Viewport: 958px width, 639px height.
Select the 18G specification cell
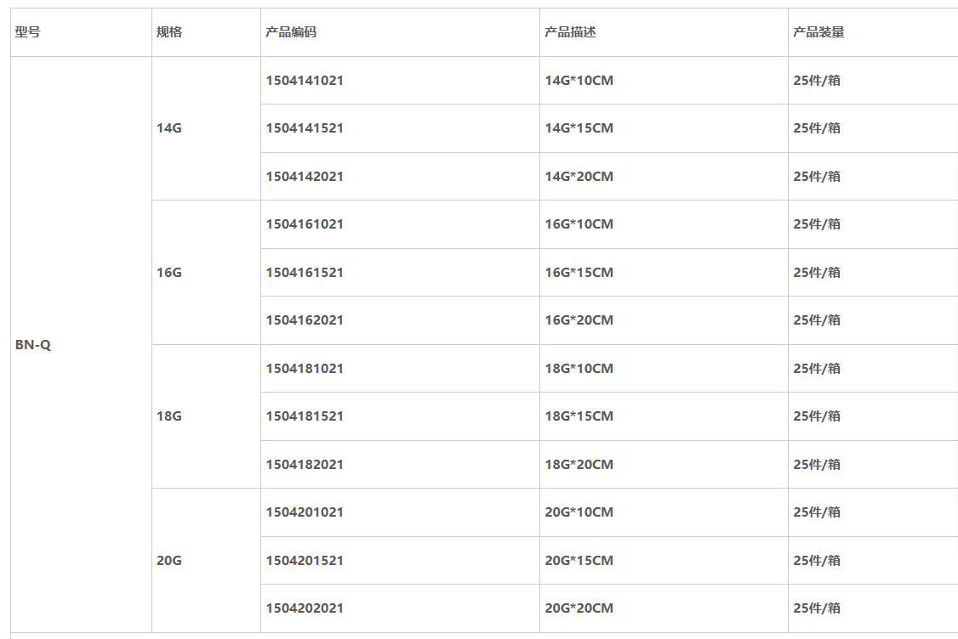tap(169, 416)
